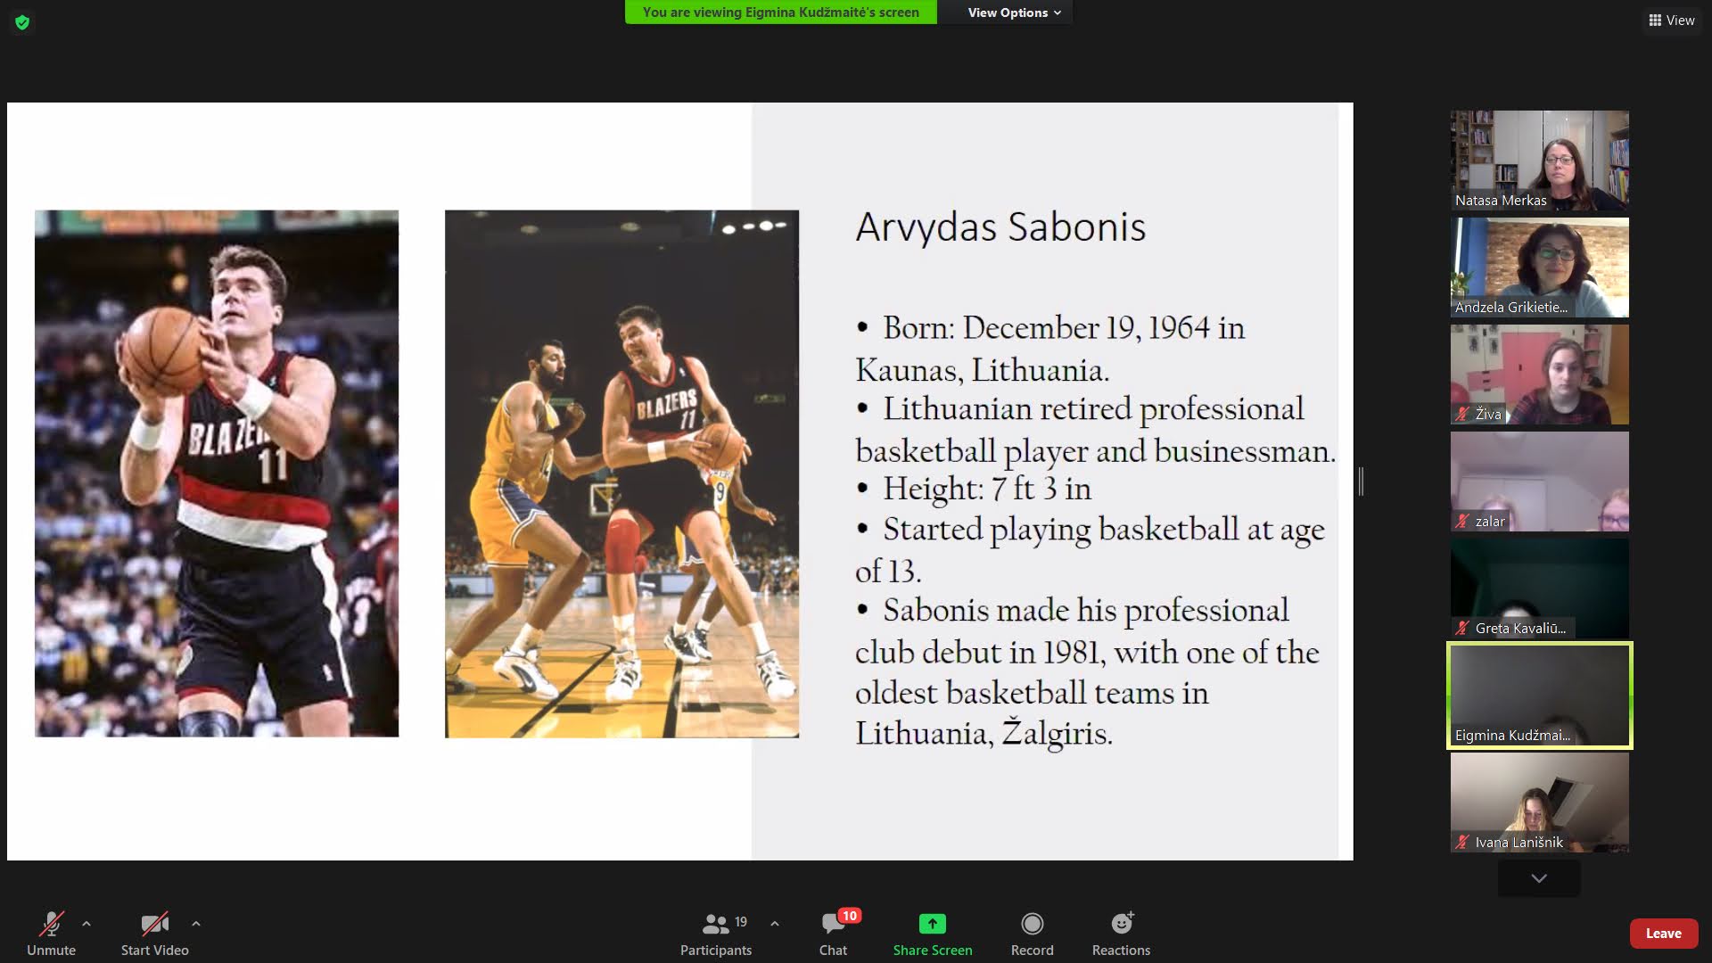
Task: Open the Participants panel icon
Action: tap(714, 924)
